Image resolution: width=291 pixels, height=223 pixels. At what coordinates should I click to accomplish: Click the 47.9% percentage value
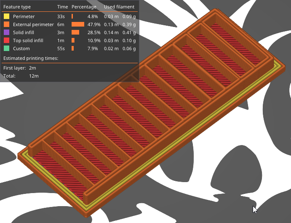coord(94,24)
